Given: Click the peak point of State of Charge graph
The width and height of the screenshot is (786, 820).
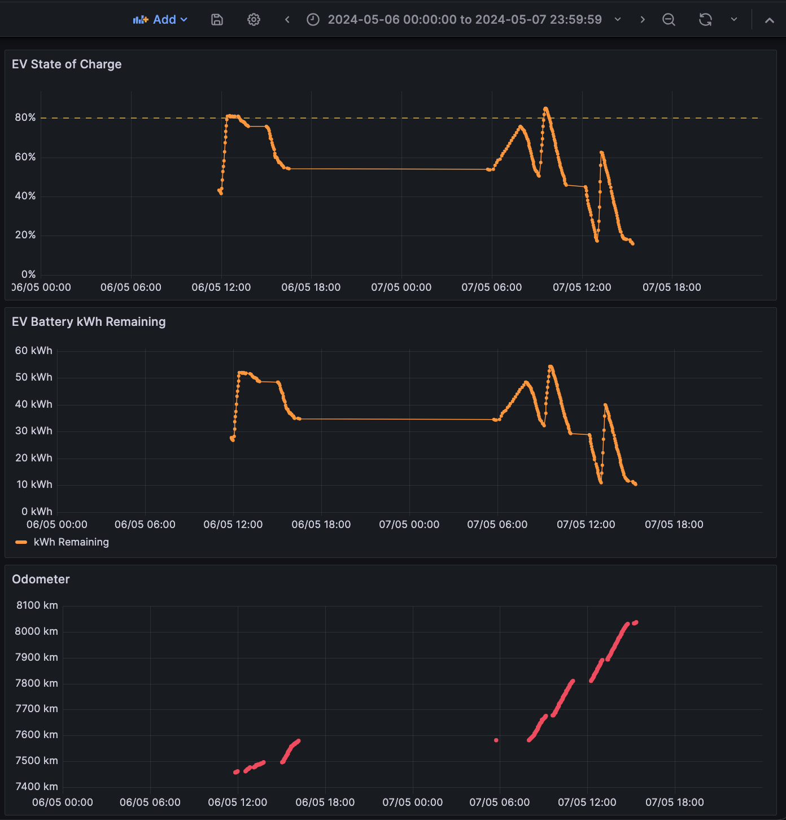Looking at the screenshot, I should click(x=545, y=108).
